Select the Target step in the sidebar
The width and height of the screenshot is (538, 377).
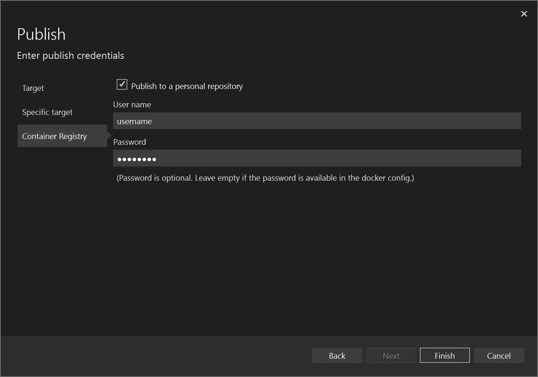[33, 88]
